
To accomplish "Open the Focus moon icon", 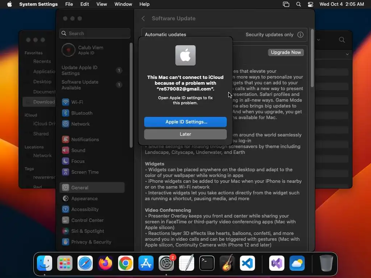I will click(x=66, y=161).
